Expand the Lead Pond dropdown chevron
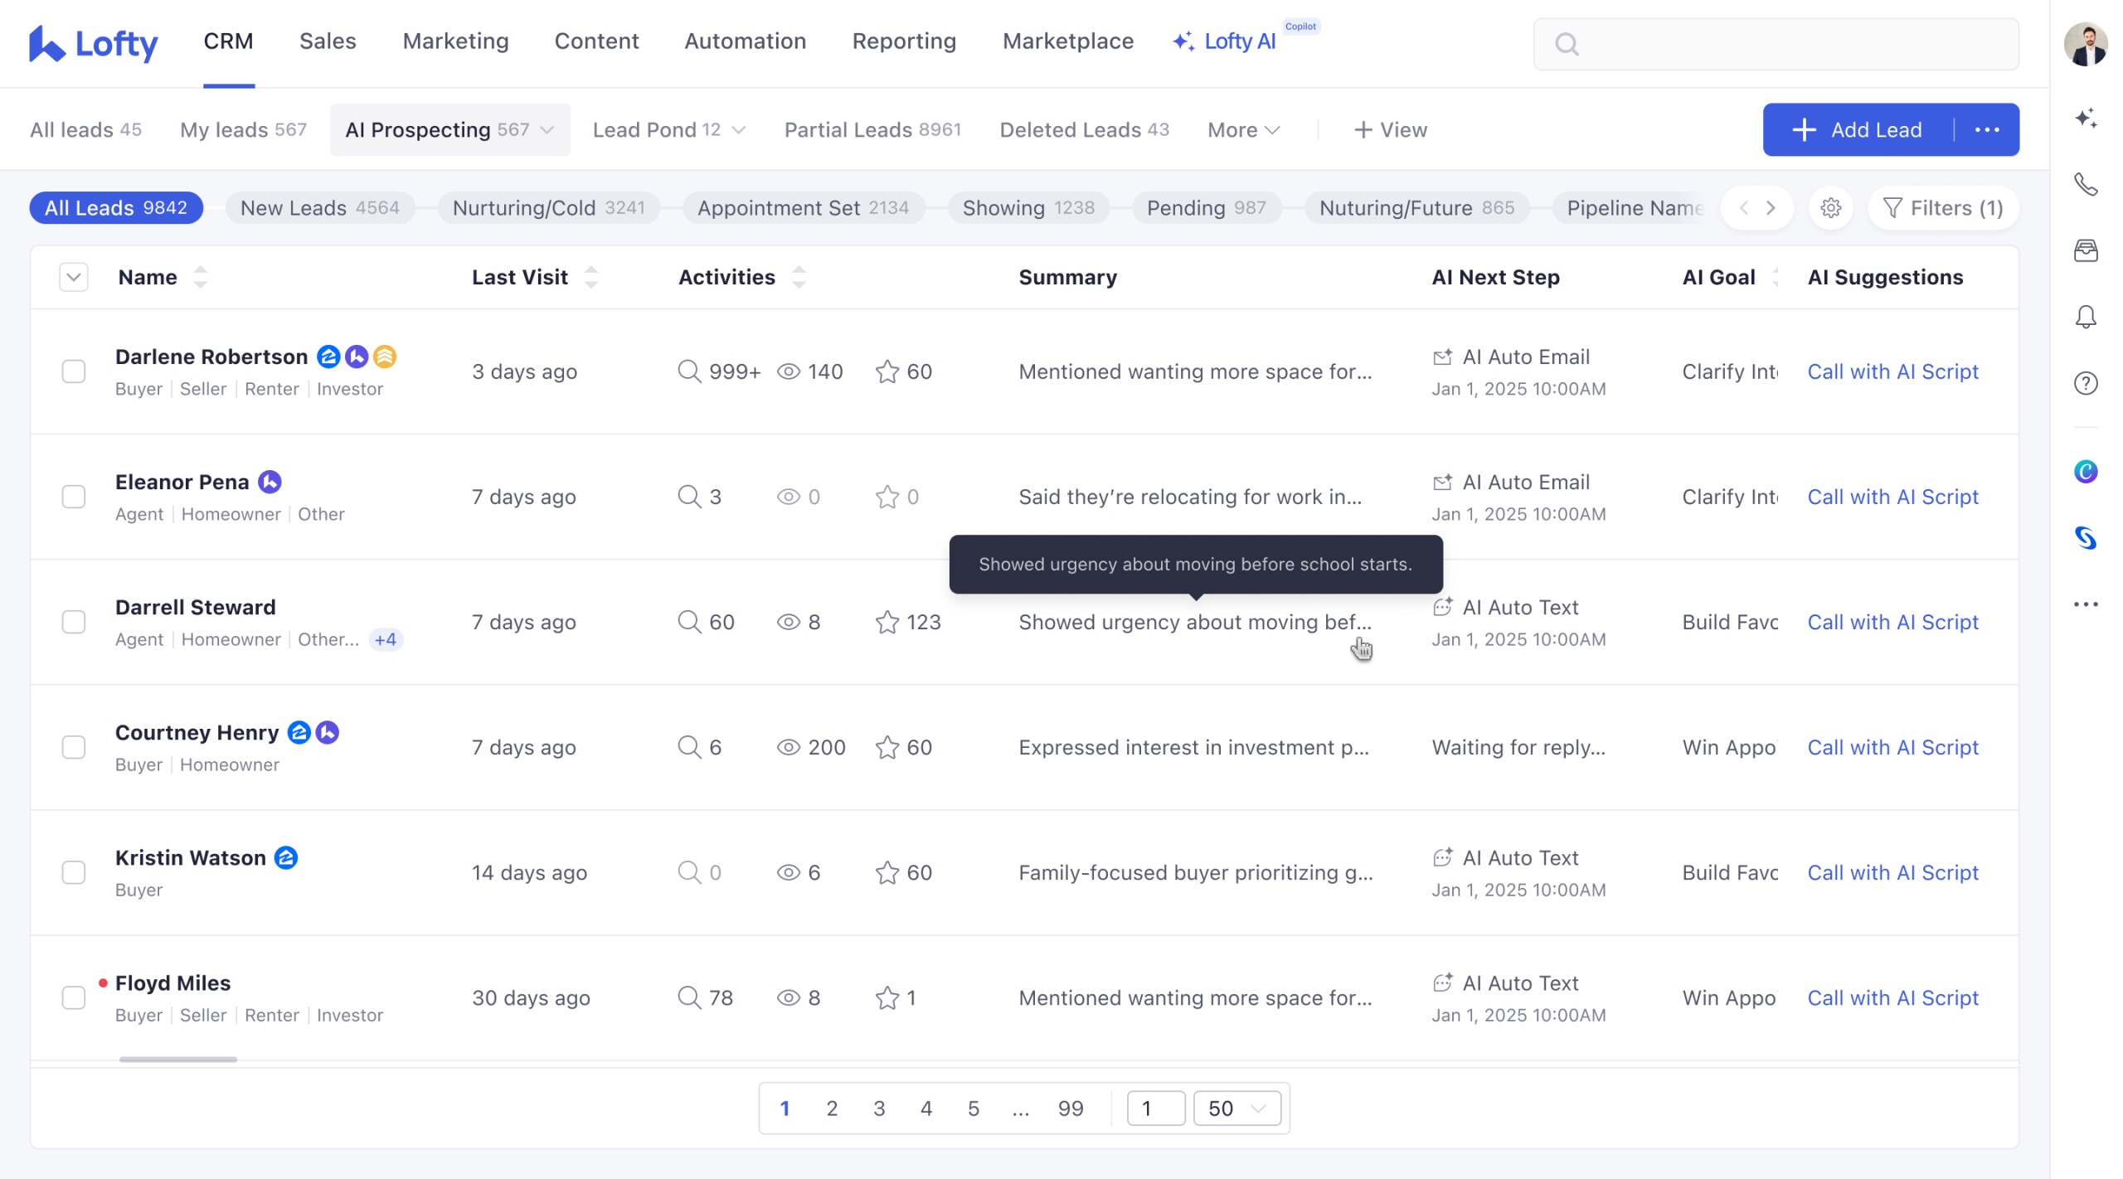The image size is (2123, 1179). tap(739, 130)
